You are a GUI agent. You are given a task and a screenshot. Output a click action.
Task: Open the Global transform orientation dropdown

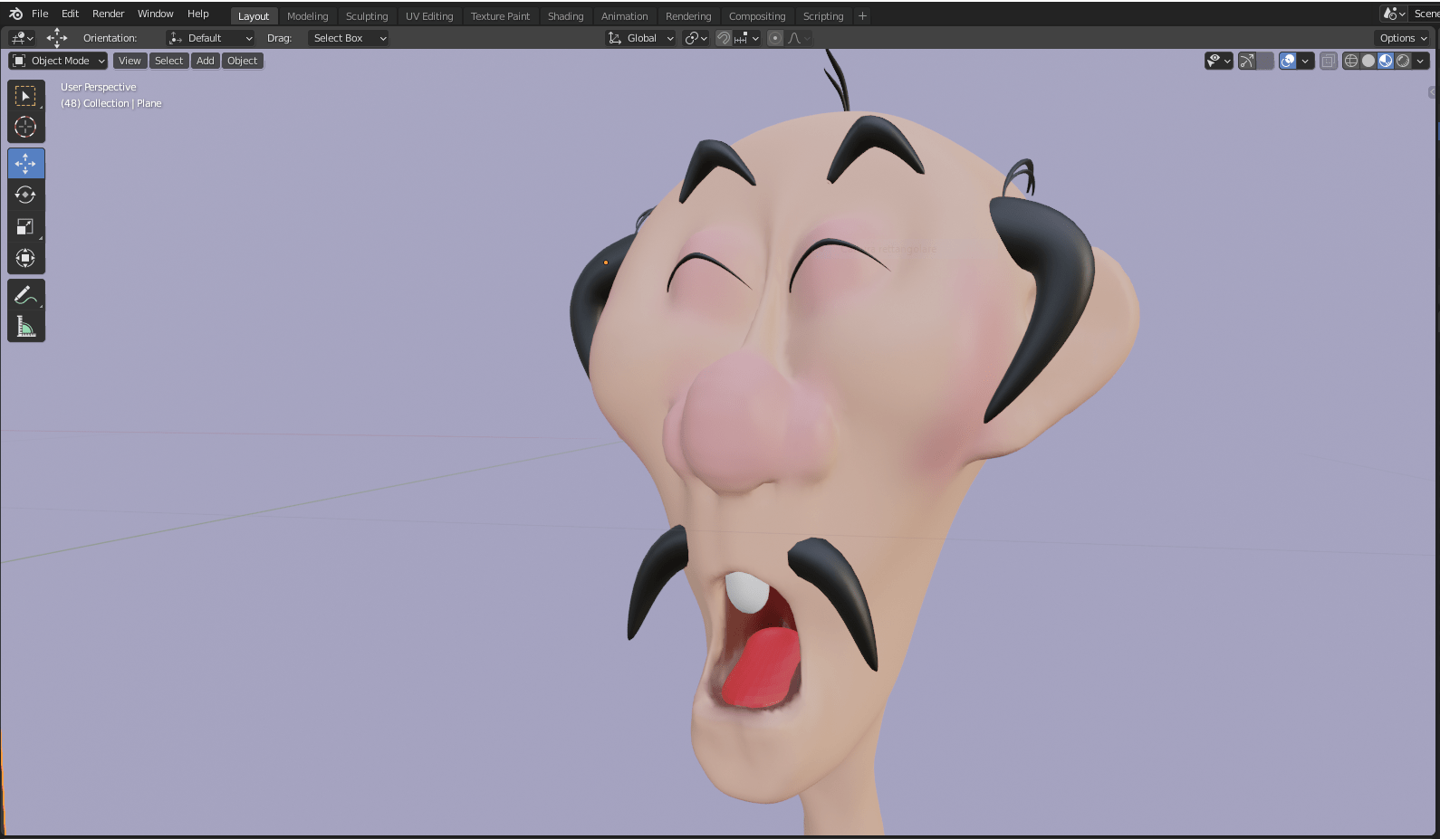(x=640, y=38)
